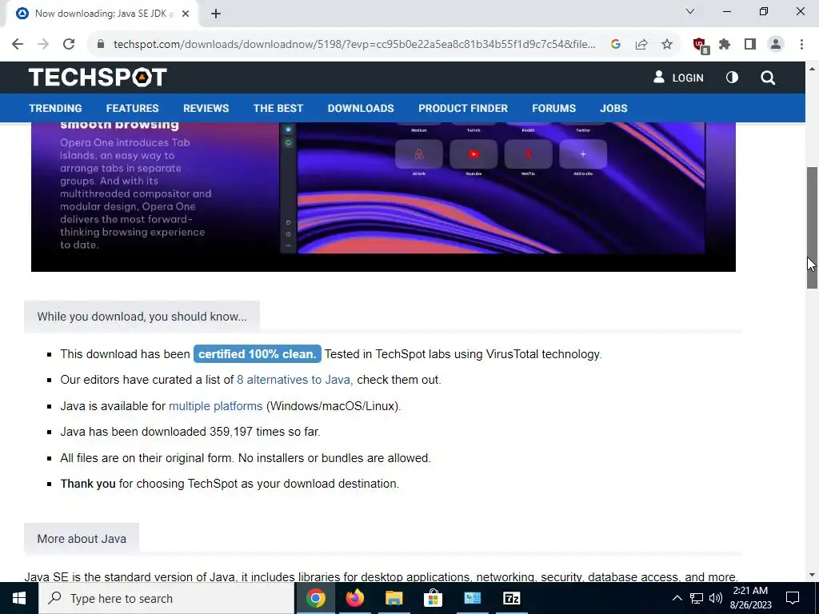819x614 pixels.
Task: Toggle TechSpot dark/light theme
Action: (x=733, y=78)
